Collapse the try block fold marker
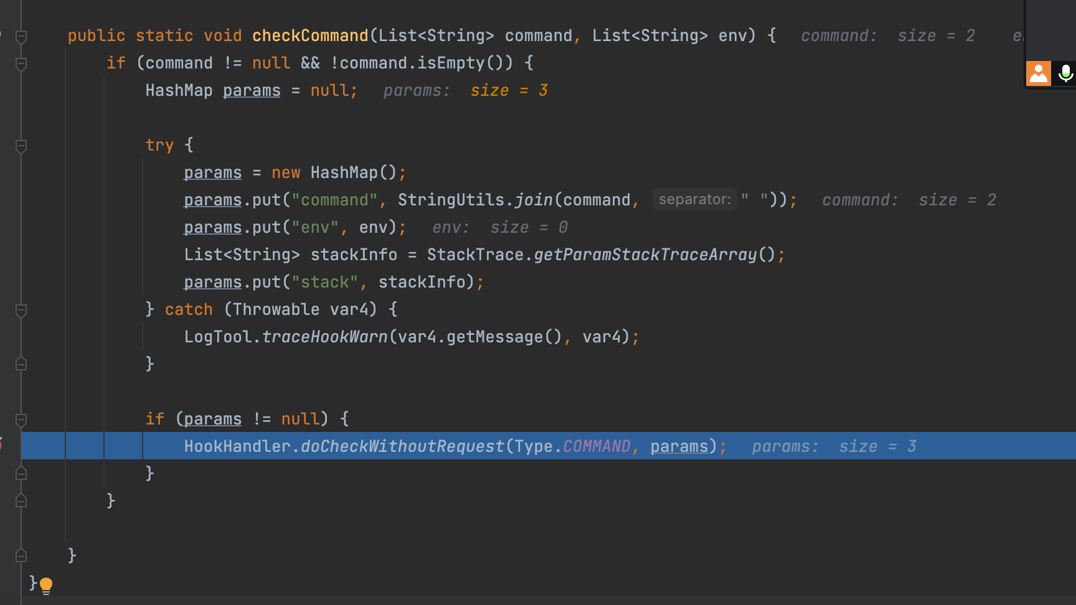The image size is (1076, 605). click(21, 146)
